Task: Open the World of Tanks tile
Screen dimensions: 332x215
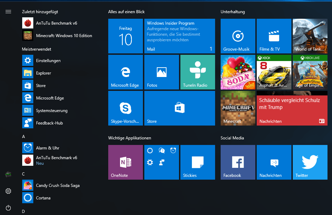Action: tap(310, 36)
